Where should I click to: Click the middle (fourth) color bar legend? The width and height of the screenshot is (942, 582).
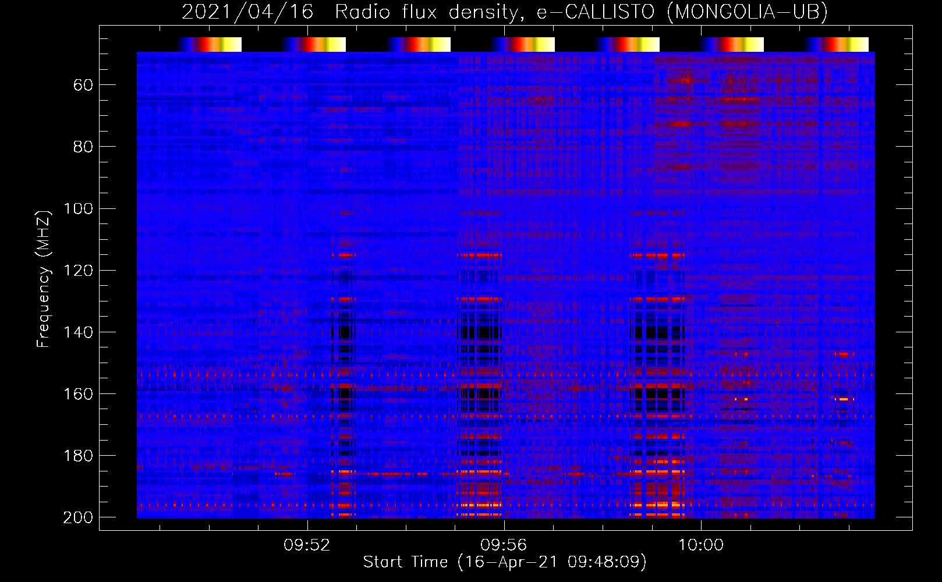point(523,44)
